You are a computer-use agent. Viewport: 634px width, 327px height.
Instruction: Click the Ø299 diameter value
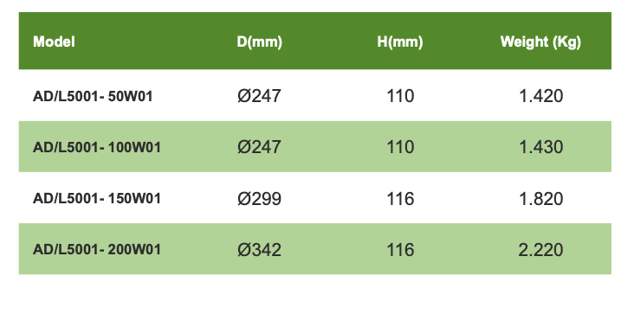point(259,199)
